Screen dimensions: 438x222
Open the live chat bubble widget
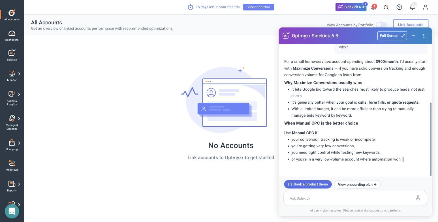tap(12, 211)
